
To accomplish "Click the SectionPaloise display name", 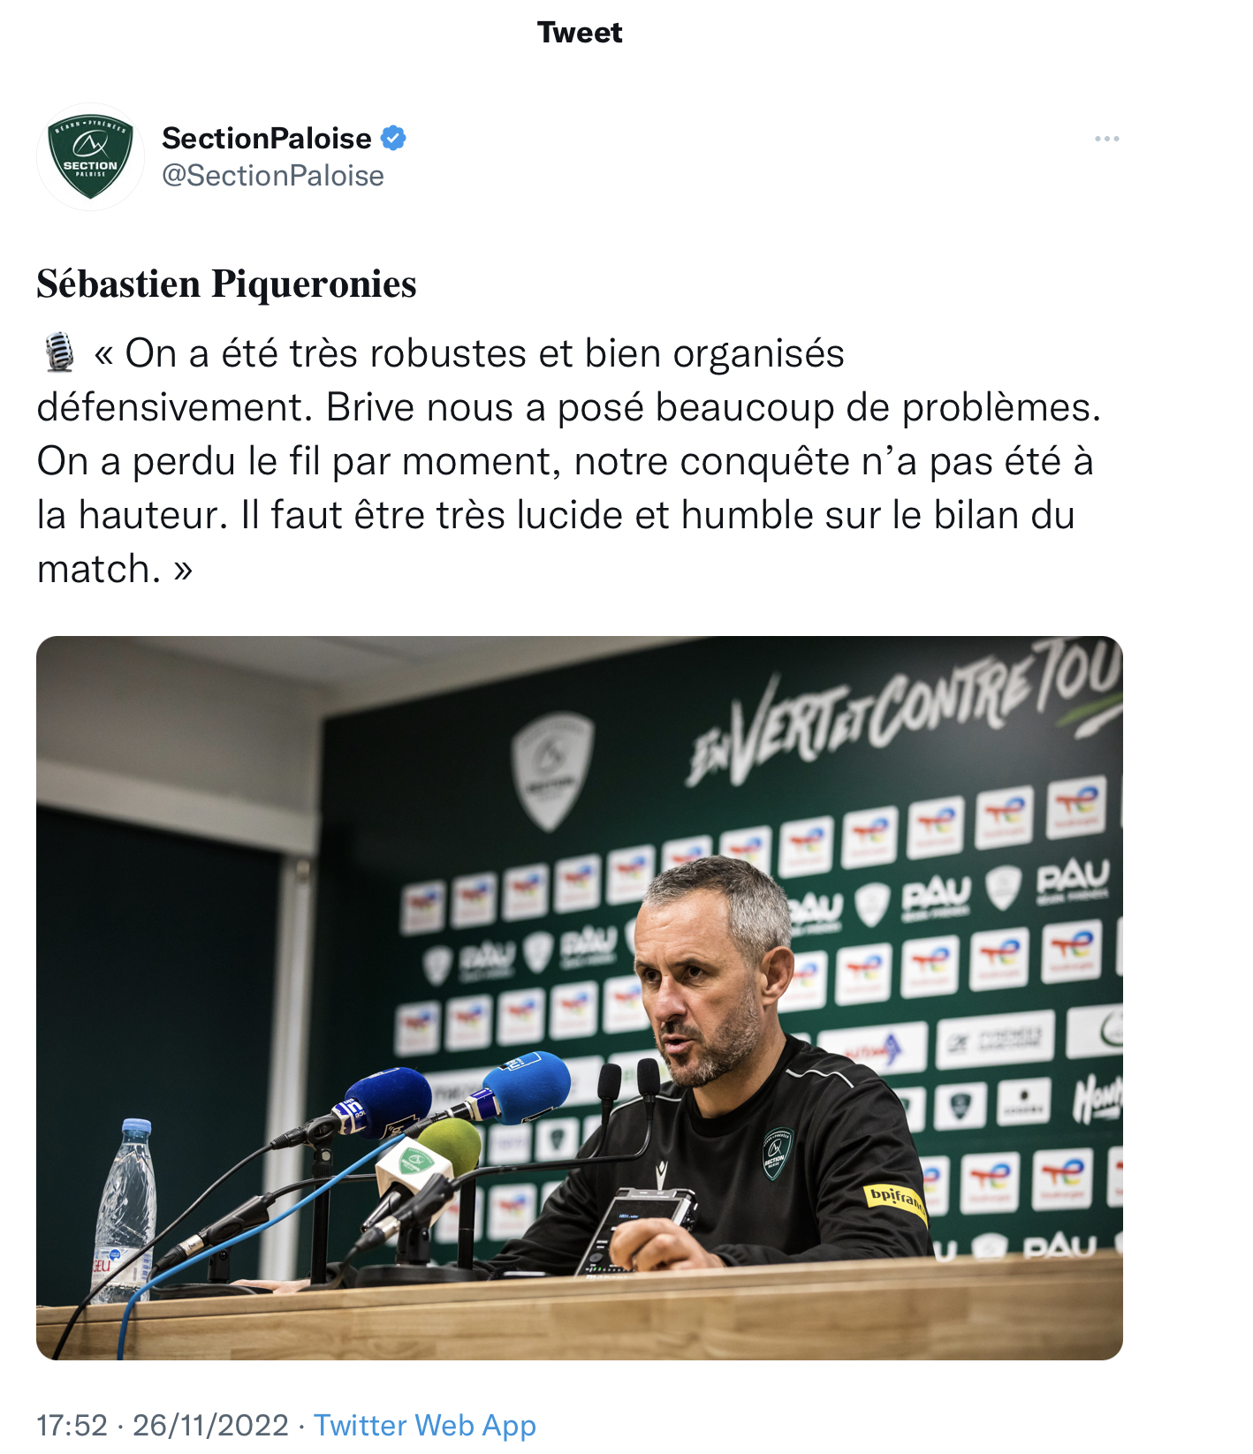I will click(x=266, y=139).
